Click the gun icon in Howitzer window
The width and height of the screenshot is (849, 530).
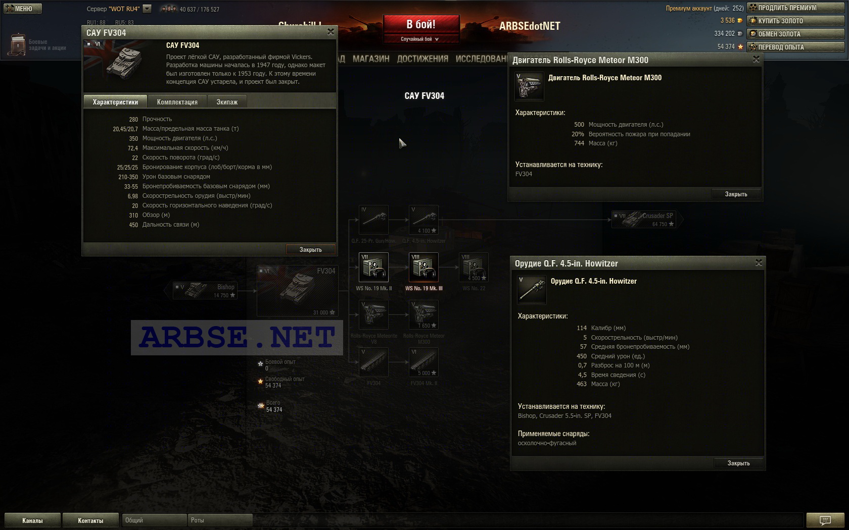pyautogui.click(x=532, y=290)
